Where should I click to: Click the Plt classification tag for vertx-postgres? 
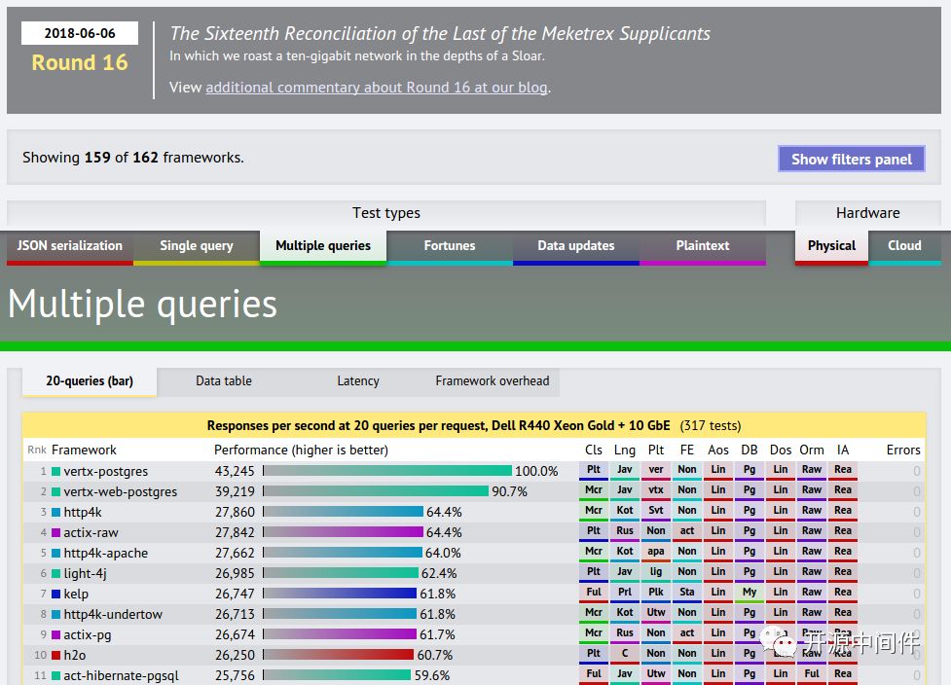594,470
